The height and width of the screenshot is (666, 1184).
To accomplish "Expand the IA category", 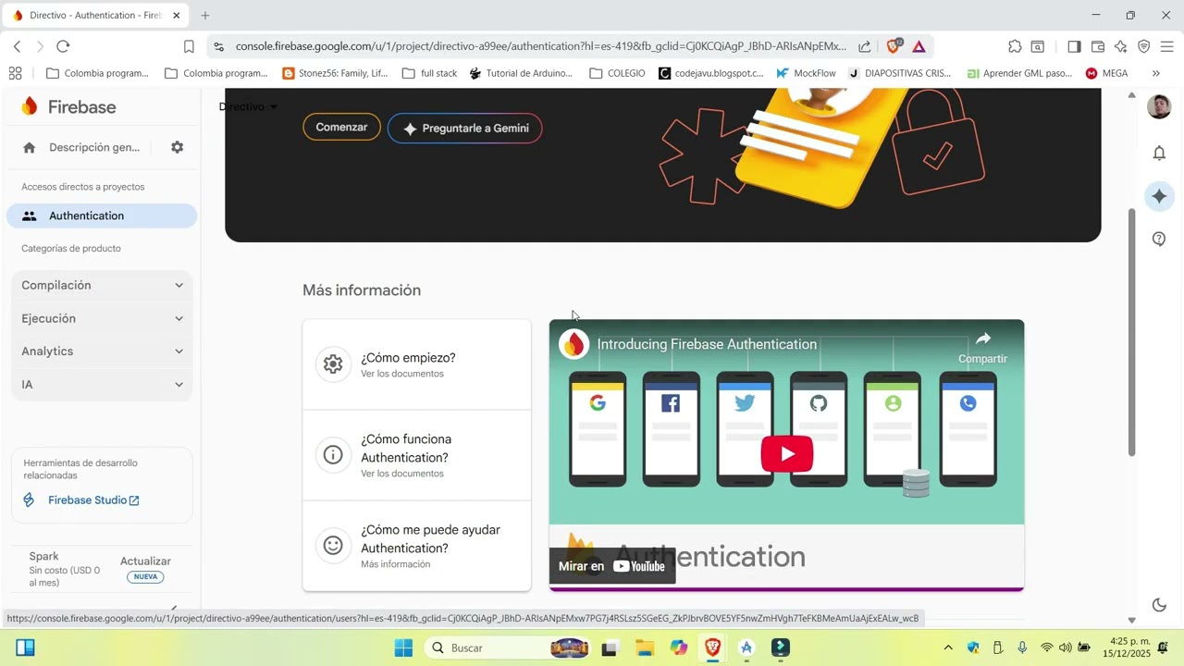I will tap(102, 385).
